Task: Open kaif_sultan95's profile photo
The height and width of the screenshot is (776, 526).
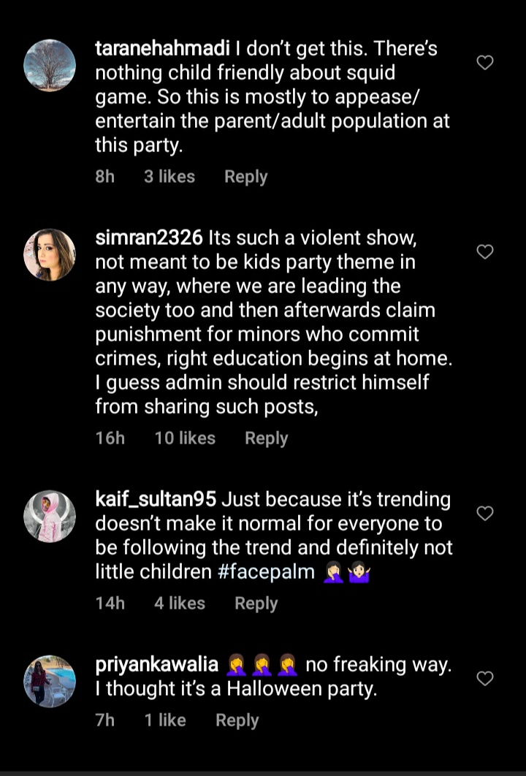Action: coord(50,516)
